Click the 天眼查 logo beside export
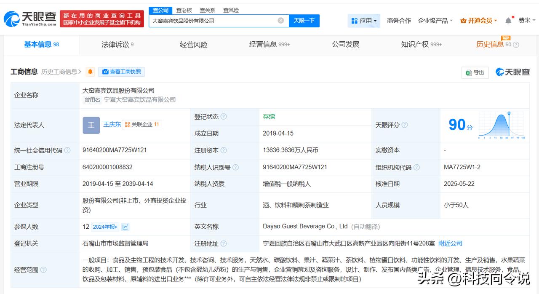The width and height of the screenshot is (539, 294). (x=512, y=72)
